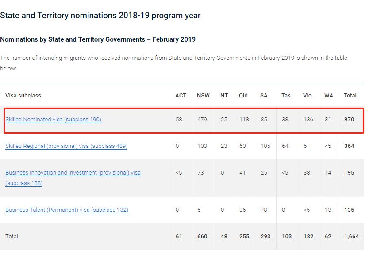Viewport: 377px width, 260px height.
Task: Select the 970 total cell for subclass 190
Action: (x=349, y=120)
